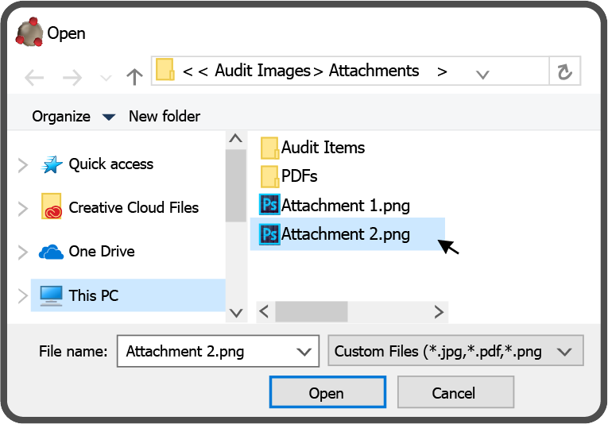608x424 pixels.
Task: Refresh the folder listing
Action: 564,72
